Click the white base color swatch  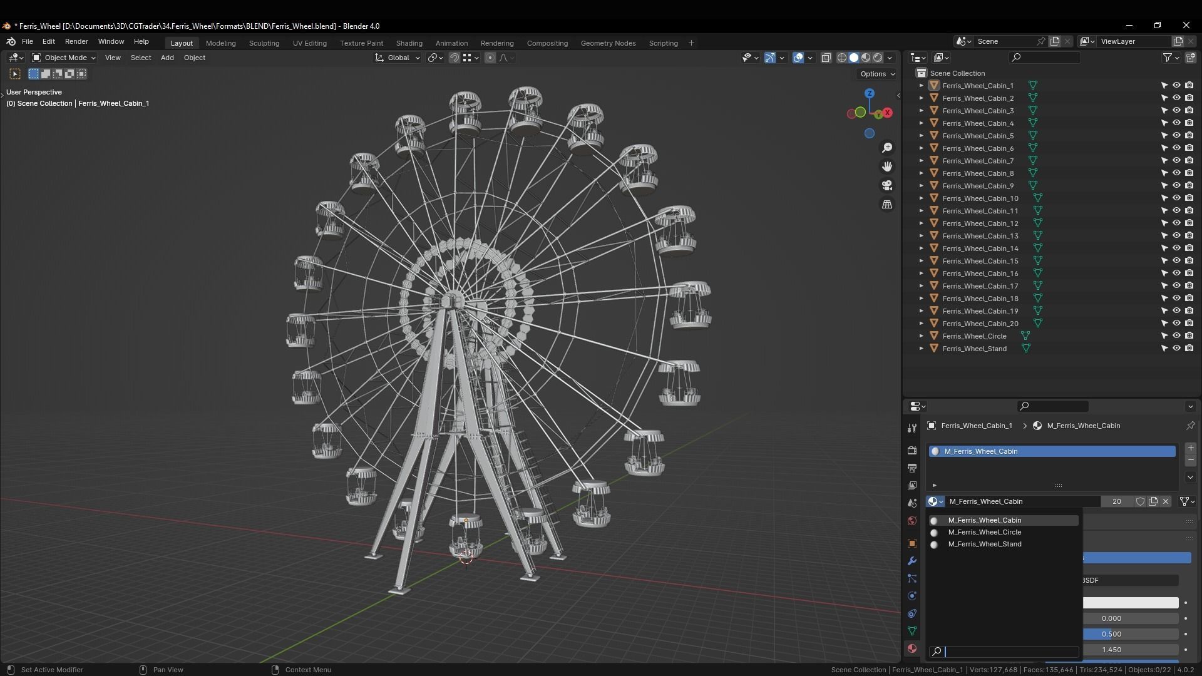pyautogui.click(x=1131, y=603)
